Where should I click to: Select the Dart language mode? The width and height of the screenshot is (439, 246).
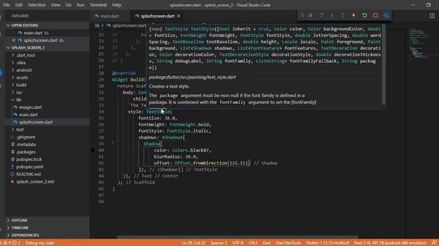(x=267, y=243)
